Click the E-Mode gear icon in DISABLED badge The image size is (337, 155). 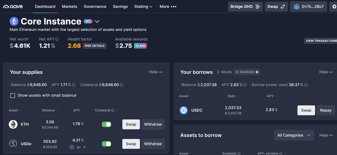point(257,72)
